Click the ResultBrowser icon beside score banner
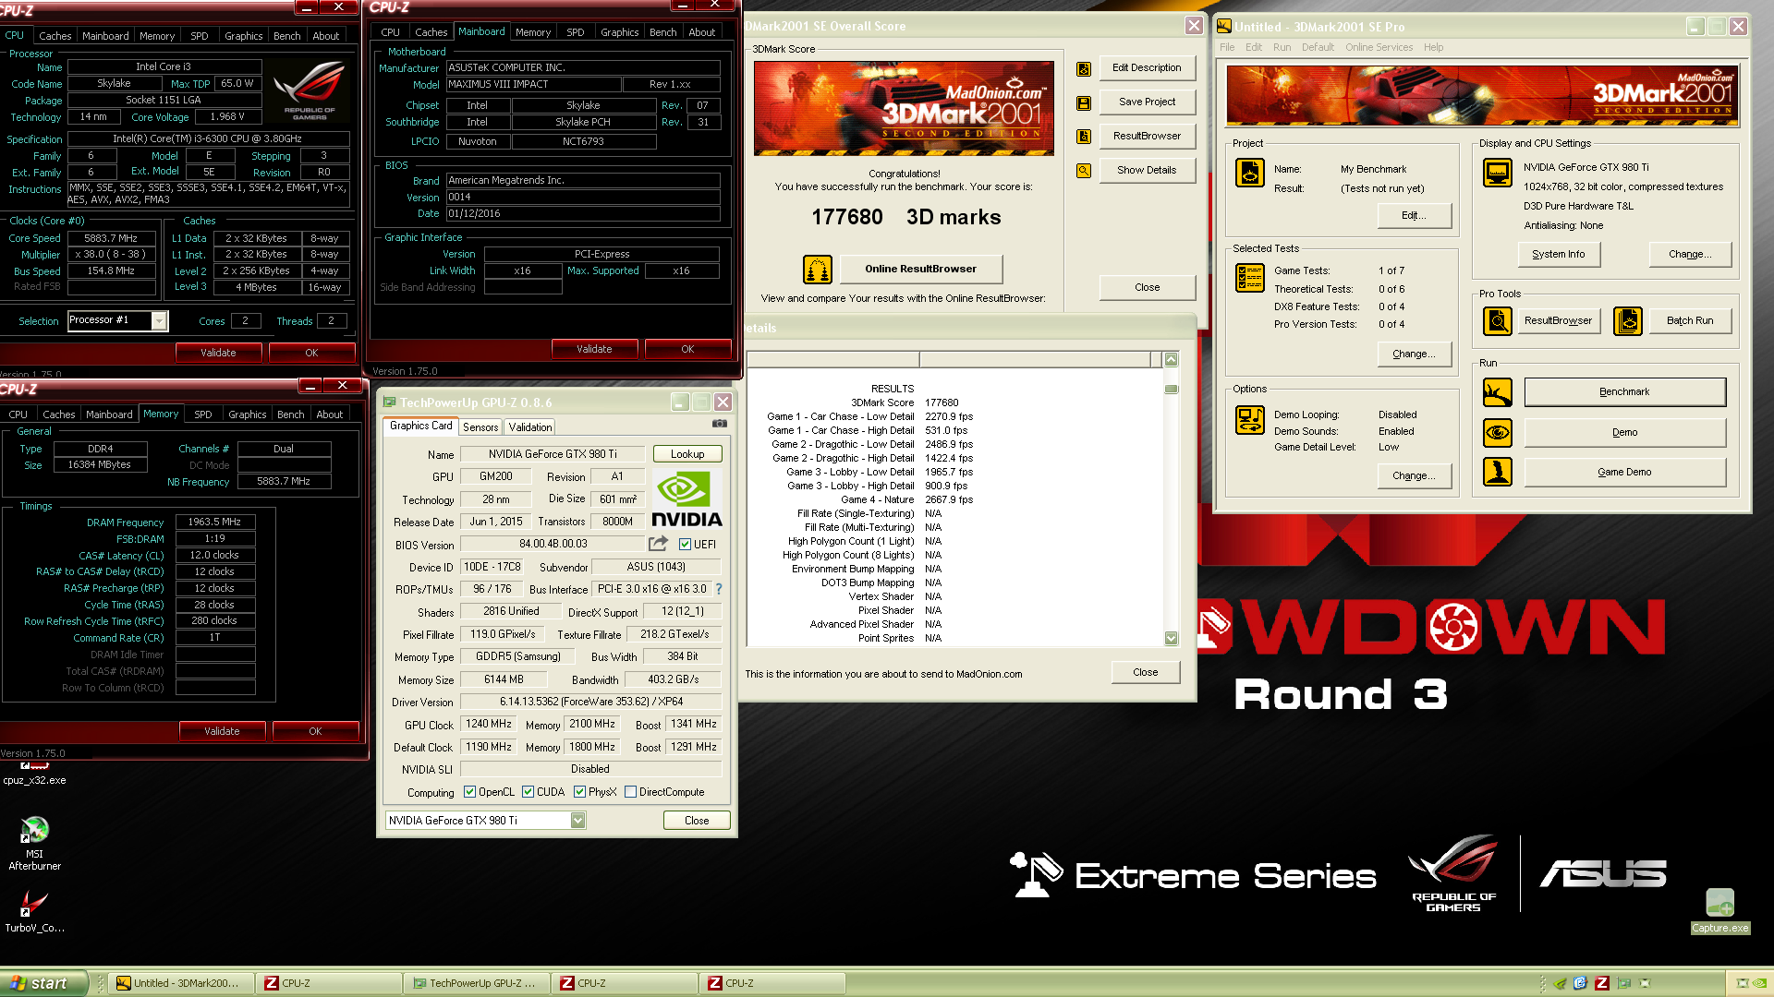The width and height of the screenshot is (1774, 997). (1084, 137)
